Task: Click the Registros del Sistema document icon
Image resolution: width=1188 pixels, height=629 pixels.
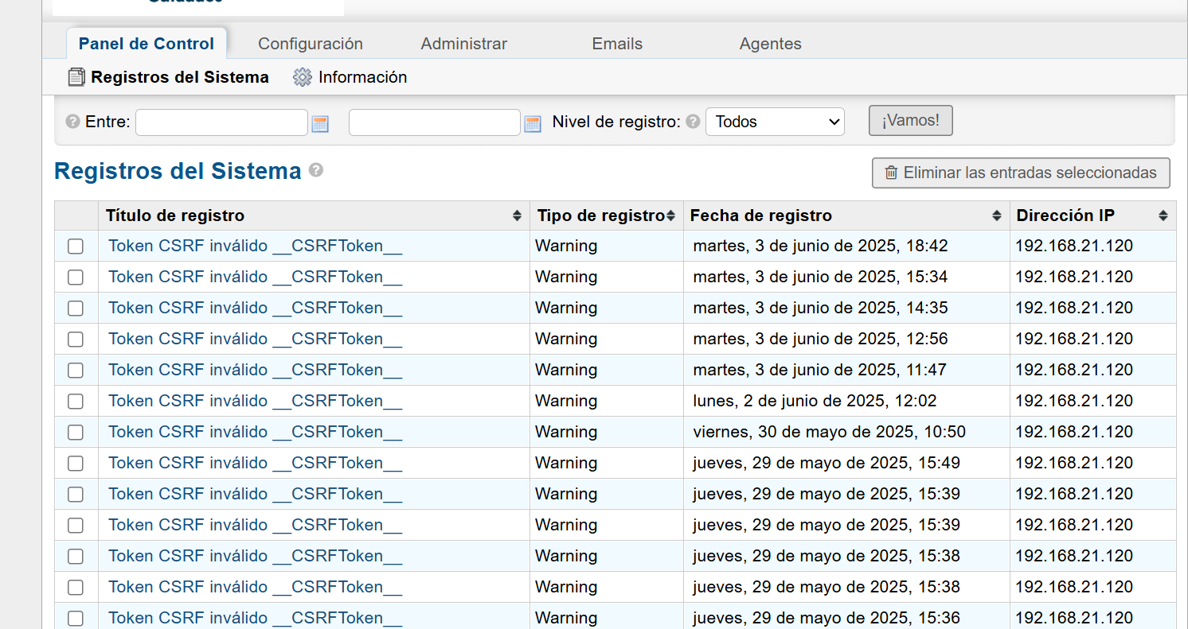Action: [x=76, y=77]
